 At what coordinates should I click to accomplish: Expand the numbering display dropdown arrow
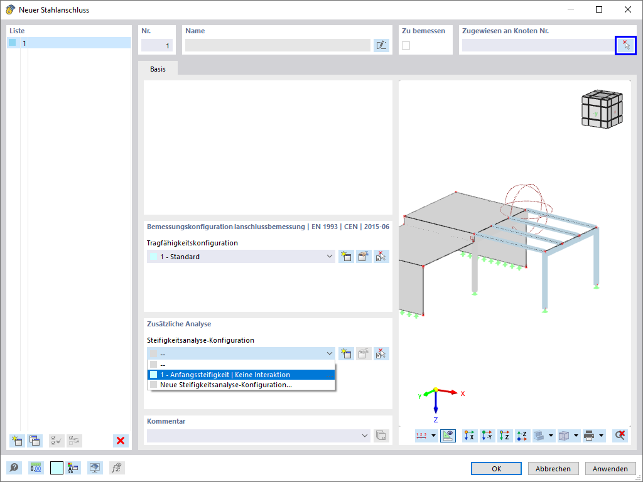433,436
